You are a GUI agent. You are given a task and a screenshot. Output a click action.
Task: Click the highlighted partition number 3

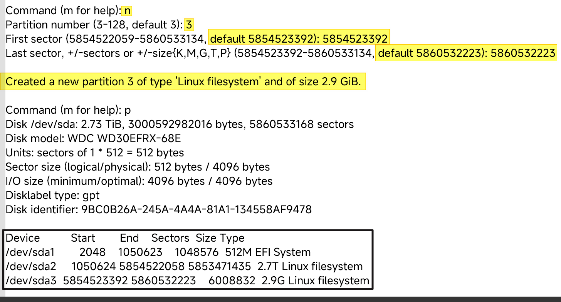coord(189,25)
